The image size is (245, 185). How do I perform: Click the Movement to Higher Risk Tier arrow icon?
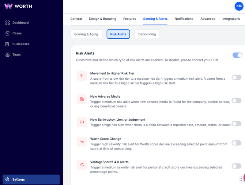(x=82, y=76)
